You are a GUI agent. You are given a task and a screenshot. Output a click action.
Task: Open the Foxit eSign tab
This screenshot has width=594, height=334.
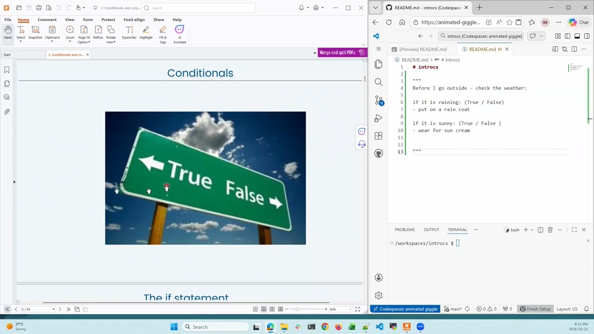[x=134, y=19]
